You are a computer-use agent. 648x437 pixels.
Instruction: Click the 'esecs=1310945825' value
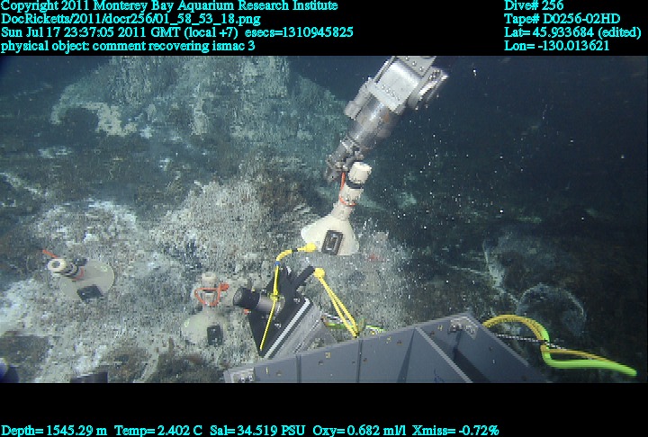[x=299, y=32]
